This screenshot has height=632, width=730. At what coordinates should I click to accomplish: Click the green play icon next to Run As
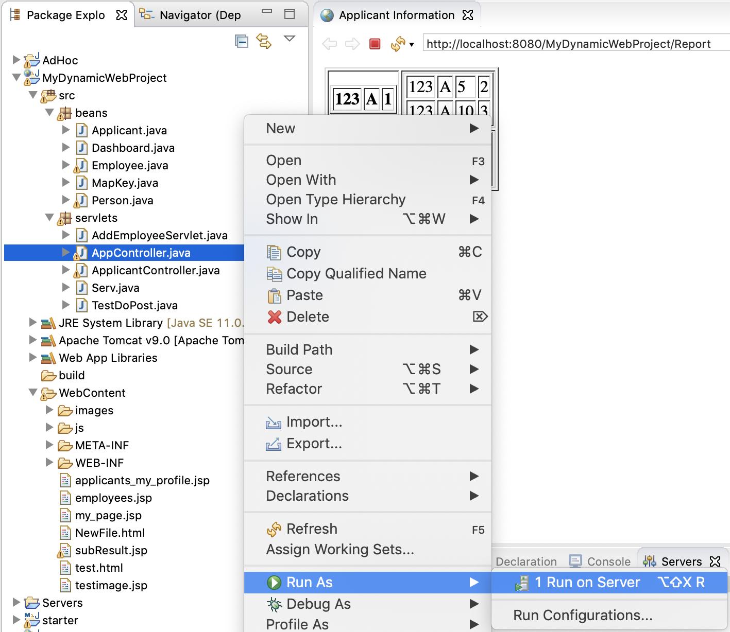tap(274, 582)
